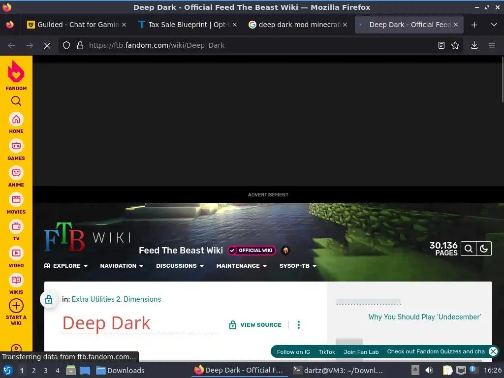Expand the Discussions menu

(180, 266)
